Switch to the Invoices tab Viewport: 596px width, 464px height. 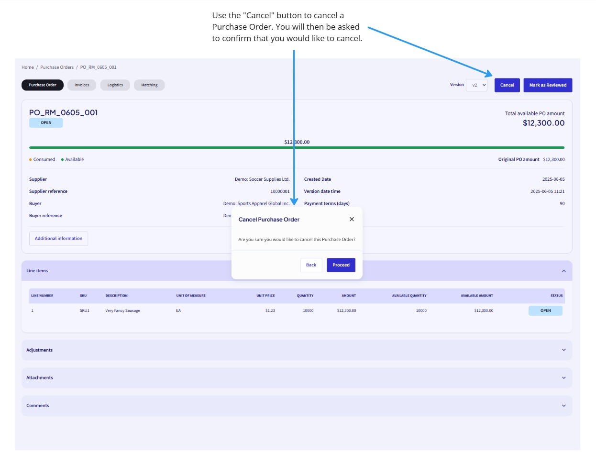coord(81,85)
